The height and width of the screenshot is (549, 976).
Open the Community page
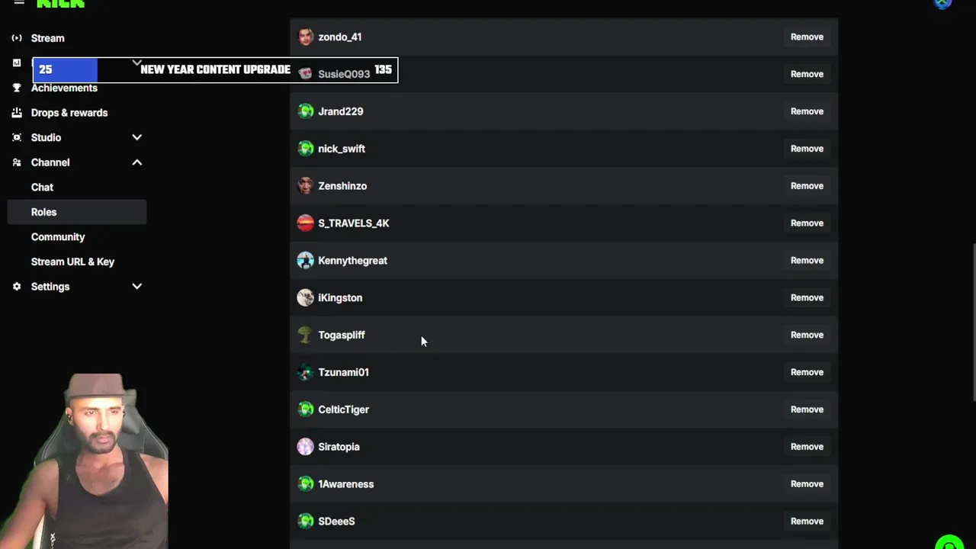pos(58,237)
